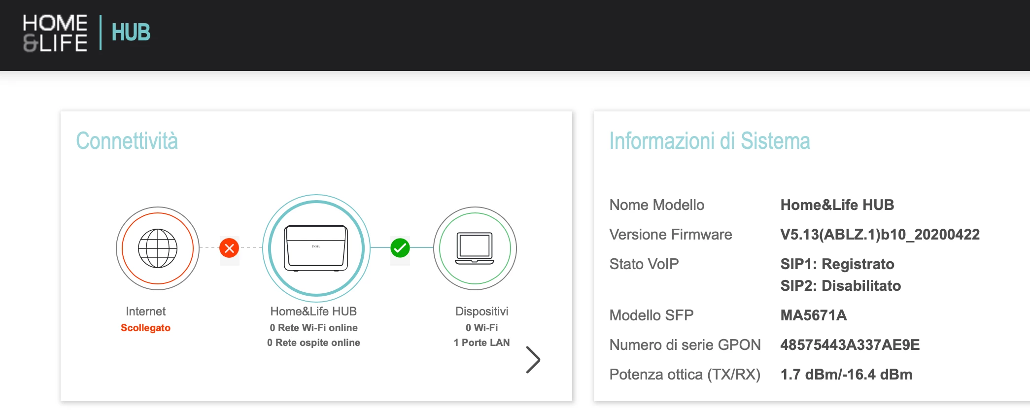This screenshot has height=414, width=1030.
Task: Click the Nome Modello label
Action: coord(657,205)
